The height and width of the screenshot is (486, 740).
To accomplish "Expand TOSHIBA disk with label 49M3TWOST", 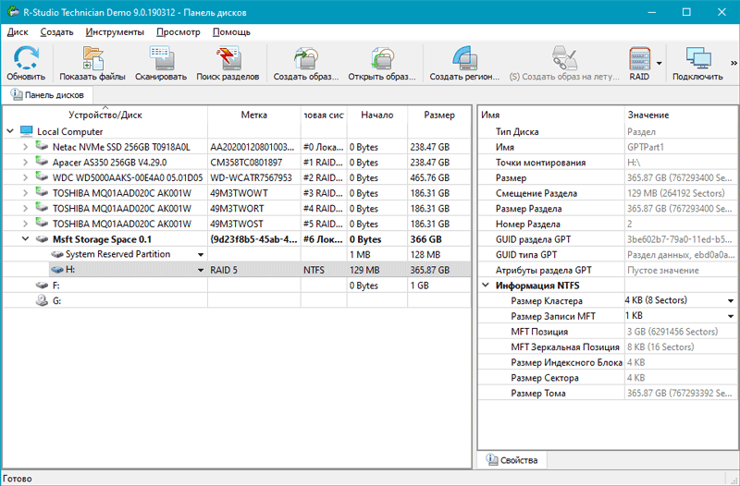I will [26, 224].
